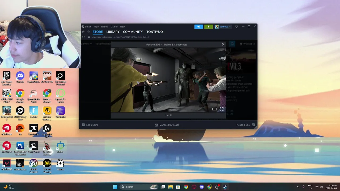The height and width of the screenshot is (191, 340).
Task: Switch to the STORE tab
Action: [97, 32]
